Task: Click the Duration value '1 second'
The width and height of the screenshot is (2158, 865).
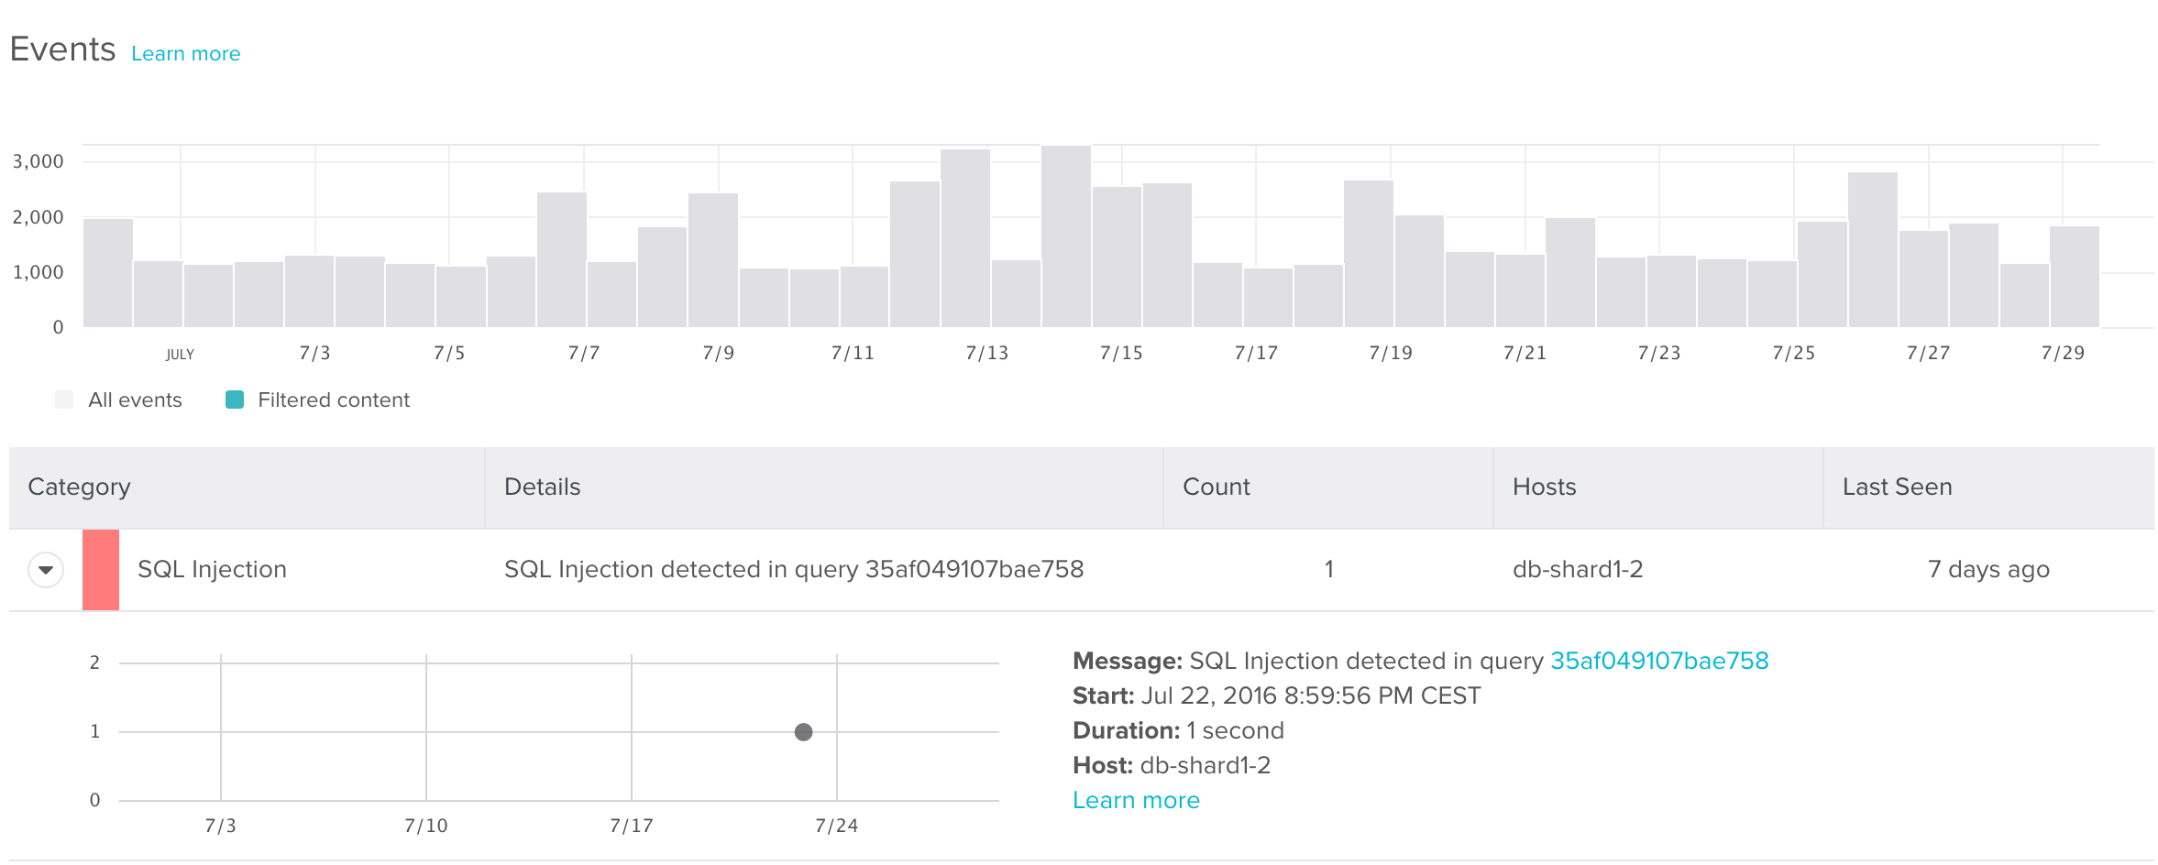Action: pyautogui.click(x=1235, y=730)
